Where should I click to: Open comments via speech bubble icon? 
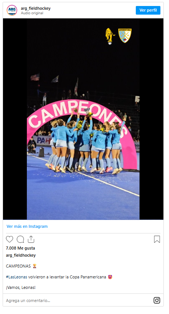pos(20,239)
